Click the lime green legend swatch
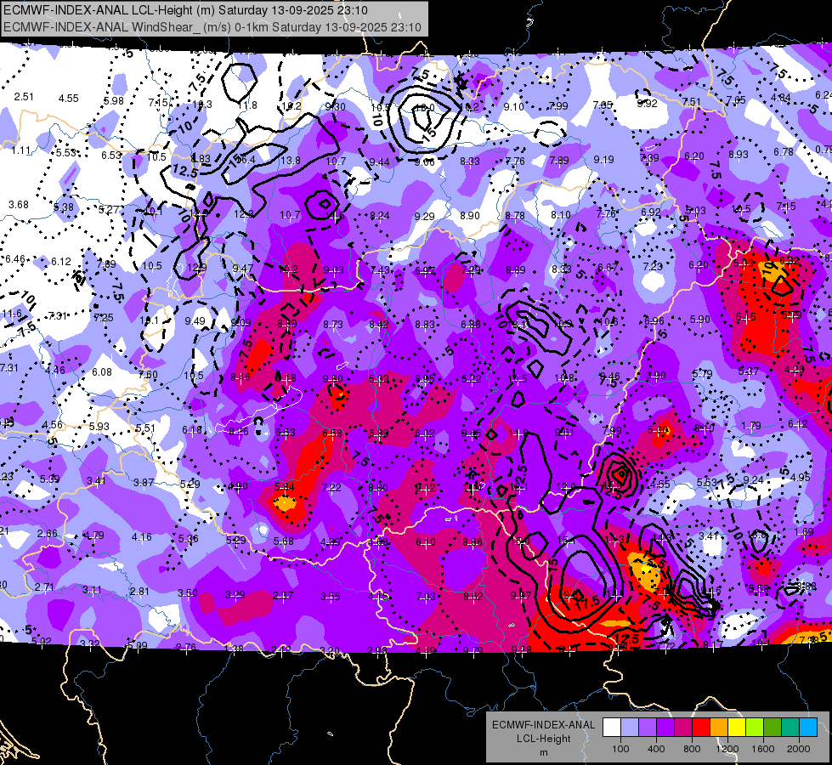 [x=755, y=728]
